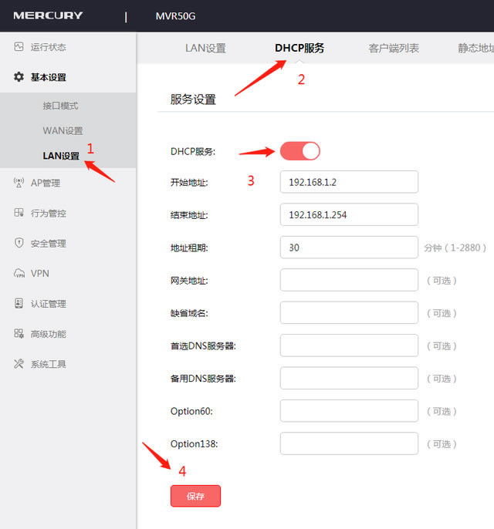Screen dimensions: 494x529
Task: Click the behavior control icon
Action: 19,213
